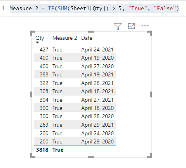Sort by the Date column header

pyautogui.click(x=87, y=38)
